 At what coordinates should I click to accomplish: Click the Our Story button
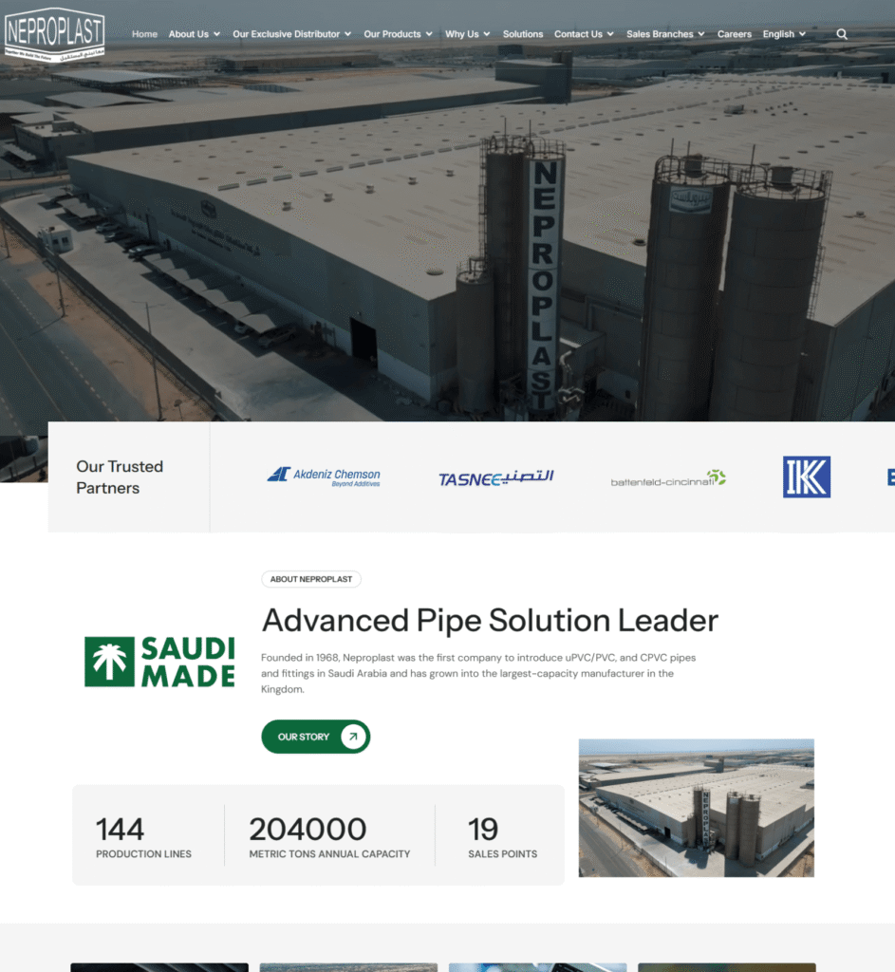click(304, 737)
